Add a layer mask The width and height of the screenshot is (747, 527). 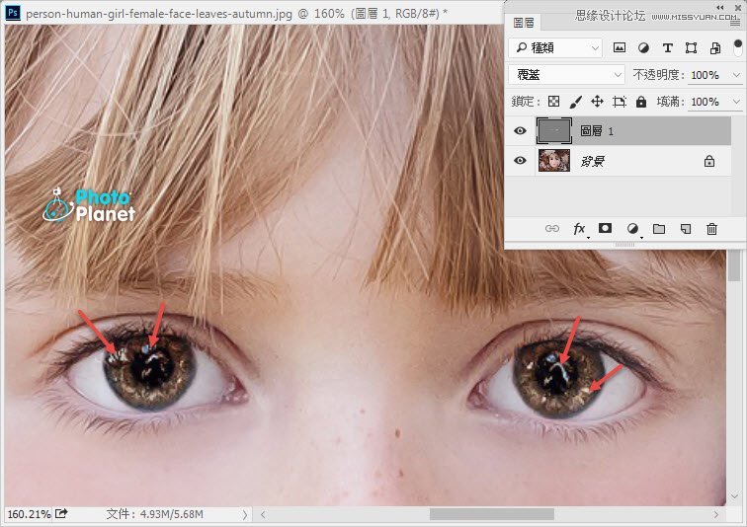[605, 228]
